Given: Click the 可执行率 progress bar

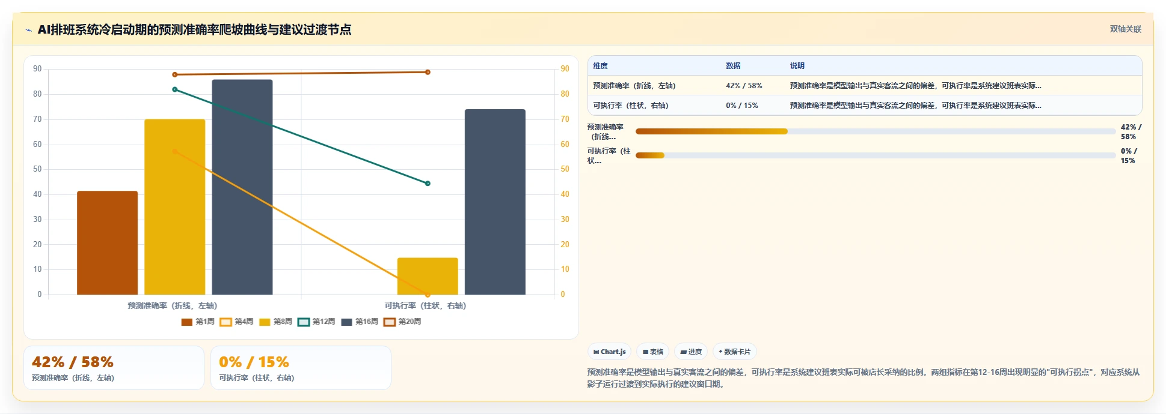Looking at the screenshot, I should (x=876, y=155).
